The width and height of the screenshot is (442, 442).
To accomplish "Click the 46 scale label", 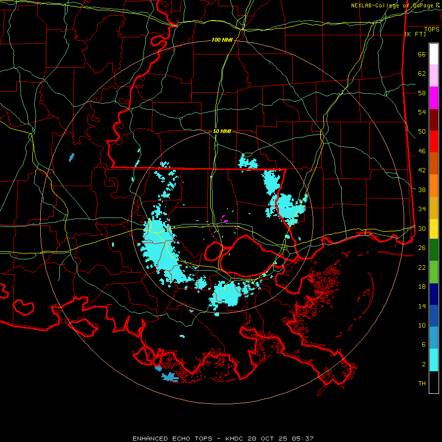I will pyautogui.click(x=422, y=151).
